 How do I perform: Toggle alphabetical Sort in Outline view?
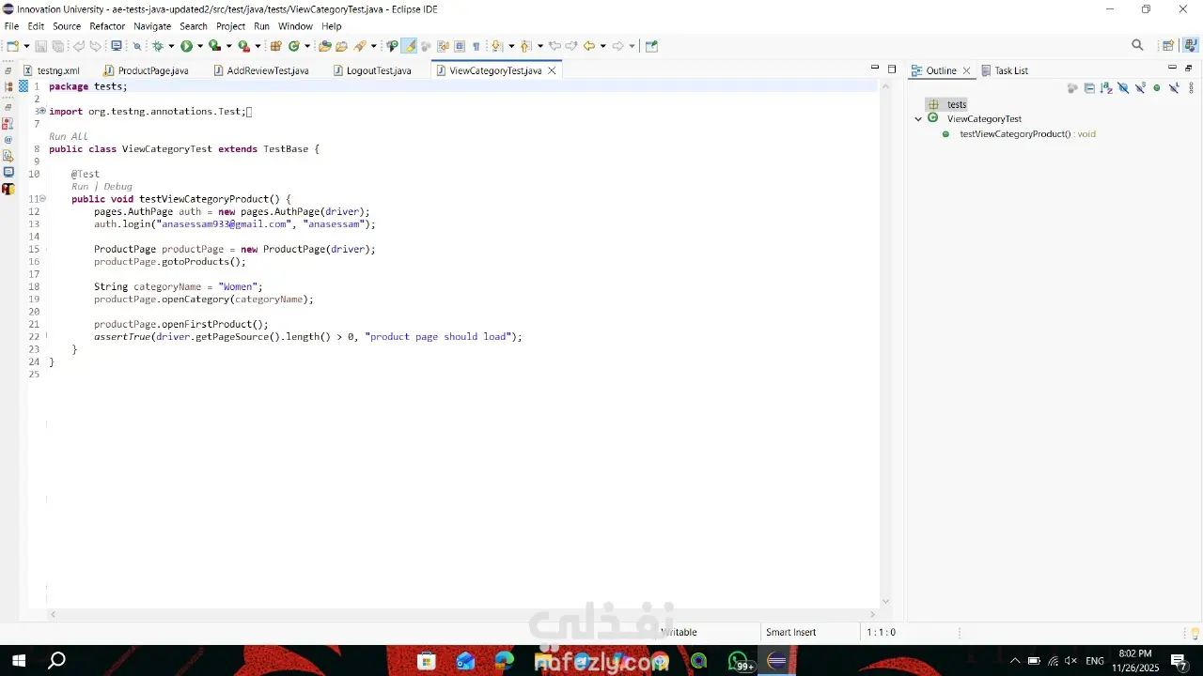click(x=1106, y=88)
